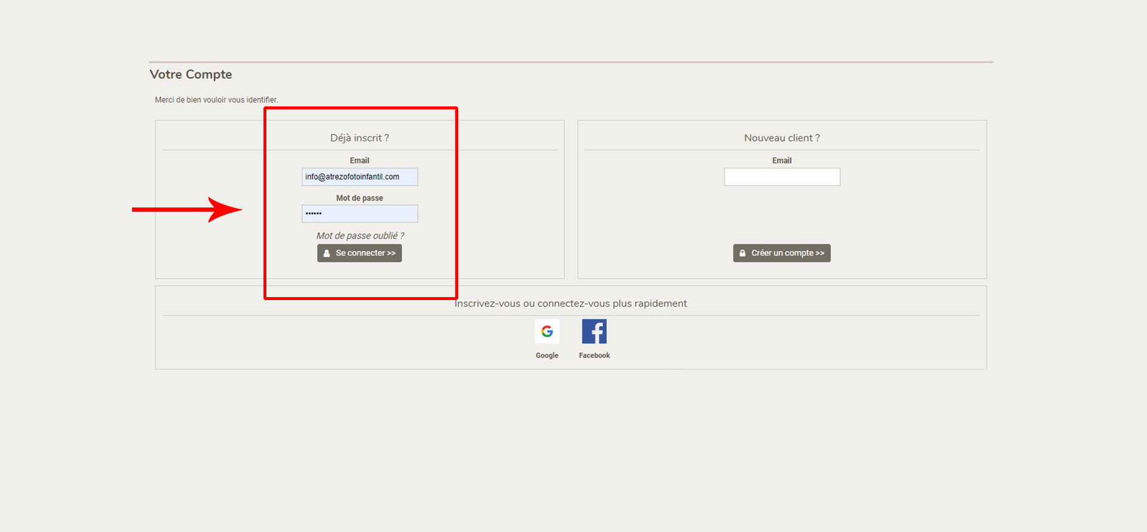The height and width of the screenshot is (532, 1147).
Task: Focus the "Mot de passe" password field
Action: click(x=360, y=213)
